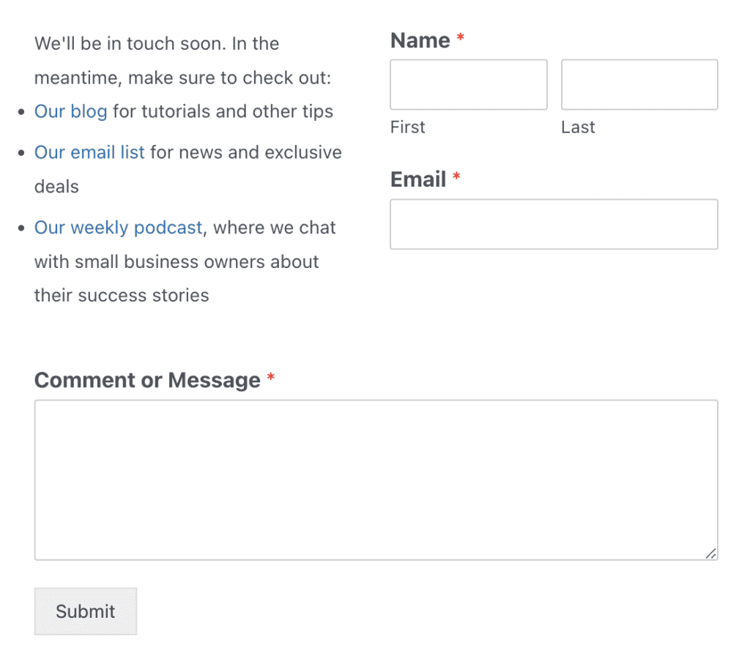This screenshot has height=650, width=750.
Task: Click the red asterisk beside Email
Action: 457,176
